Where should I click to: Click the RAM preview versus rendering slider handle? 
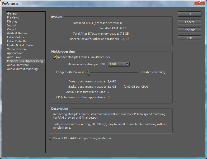tap(89, 72)
